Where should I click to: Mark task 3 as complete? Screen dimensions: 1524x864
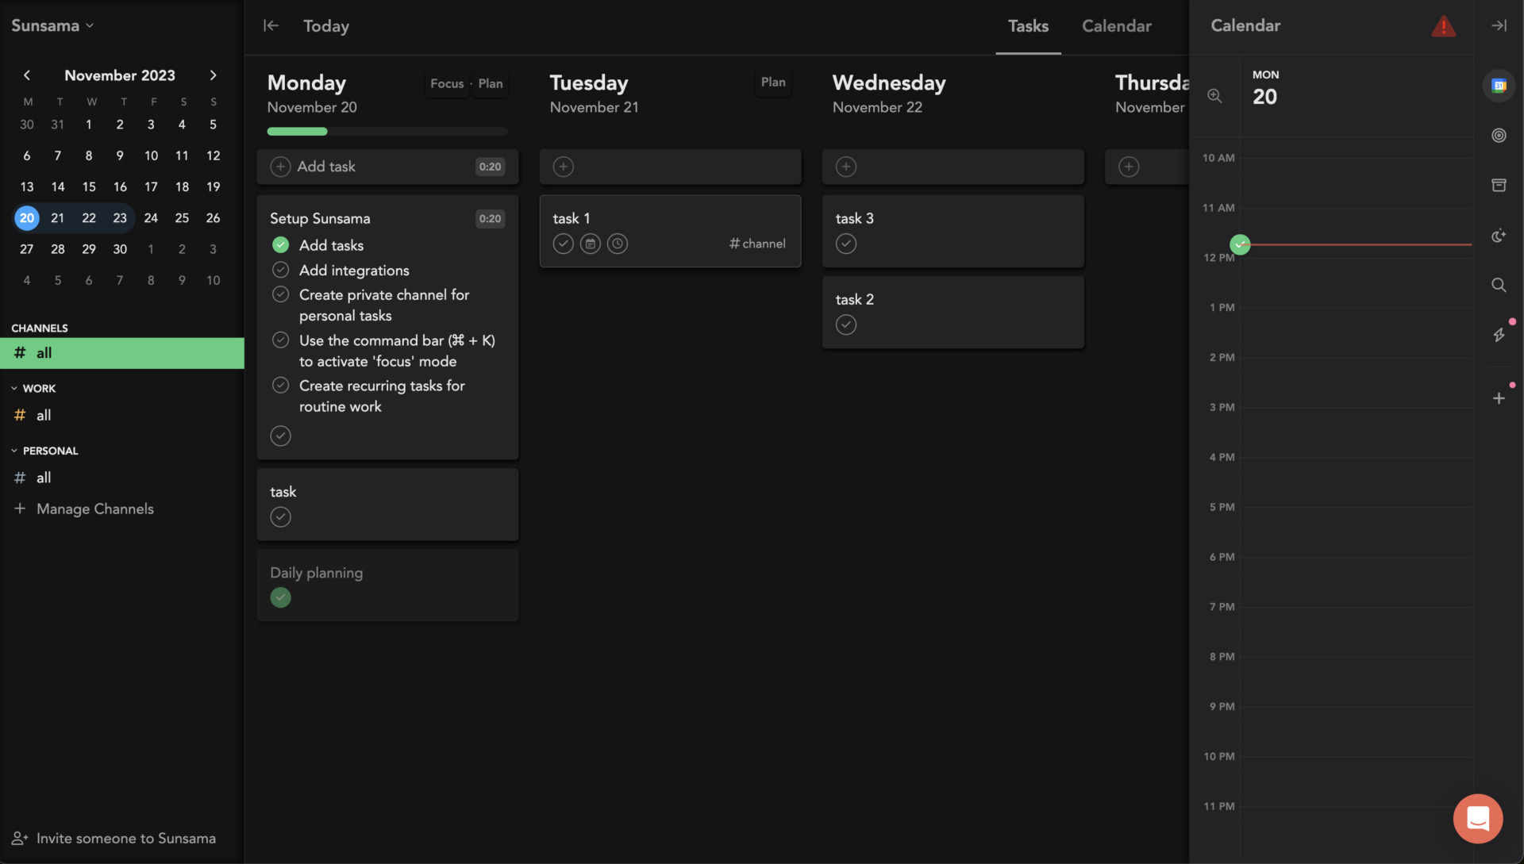click(x=846, y=244)
